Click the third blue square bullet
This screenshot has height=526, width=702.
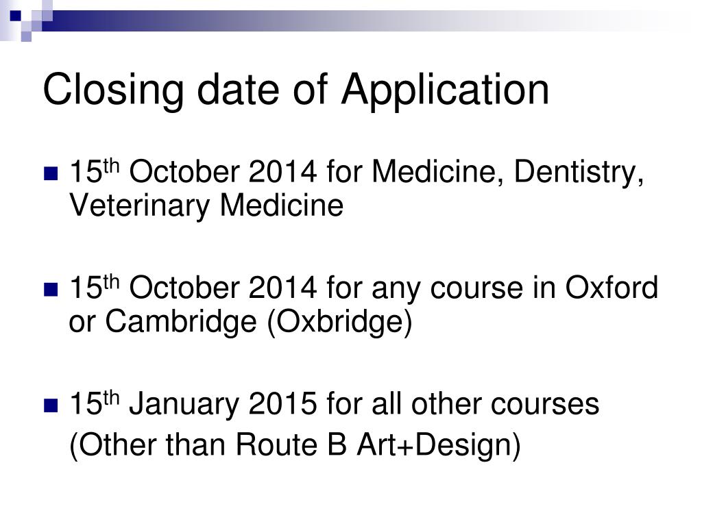click(51, 405)
